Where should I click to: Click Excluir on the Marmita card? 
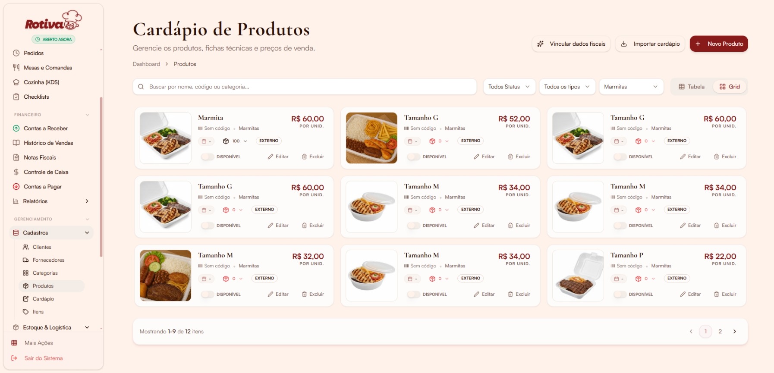coord(313,157)
